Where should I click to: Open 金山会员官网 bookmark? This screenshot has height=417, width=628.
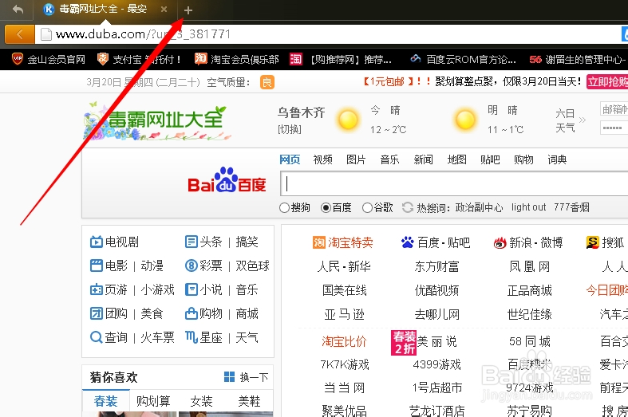pyautogui.click(x=49, y=60)
